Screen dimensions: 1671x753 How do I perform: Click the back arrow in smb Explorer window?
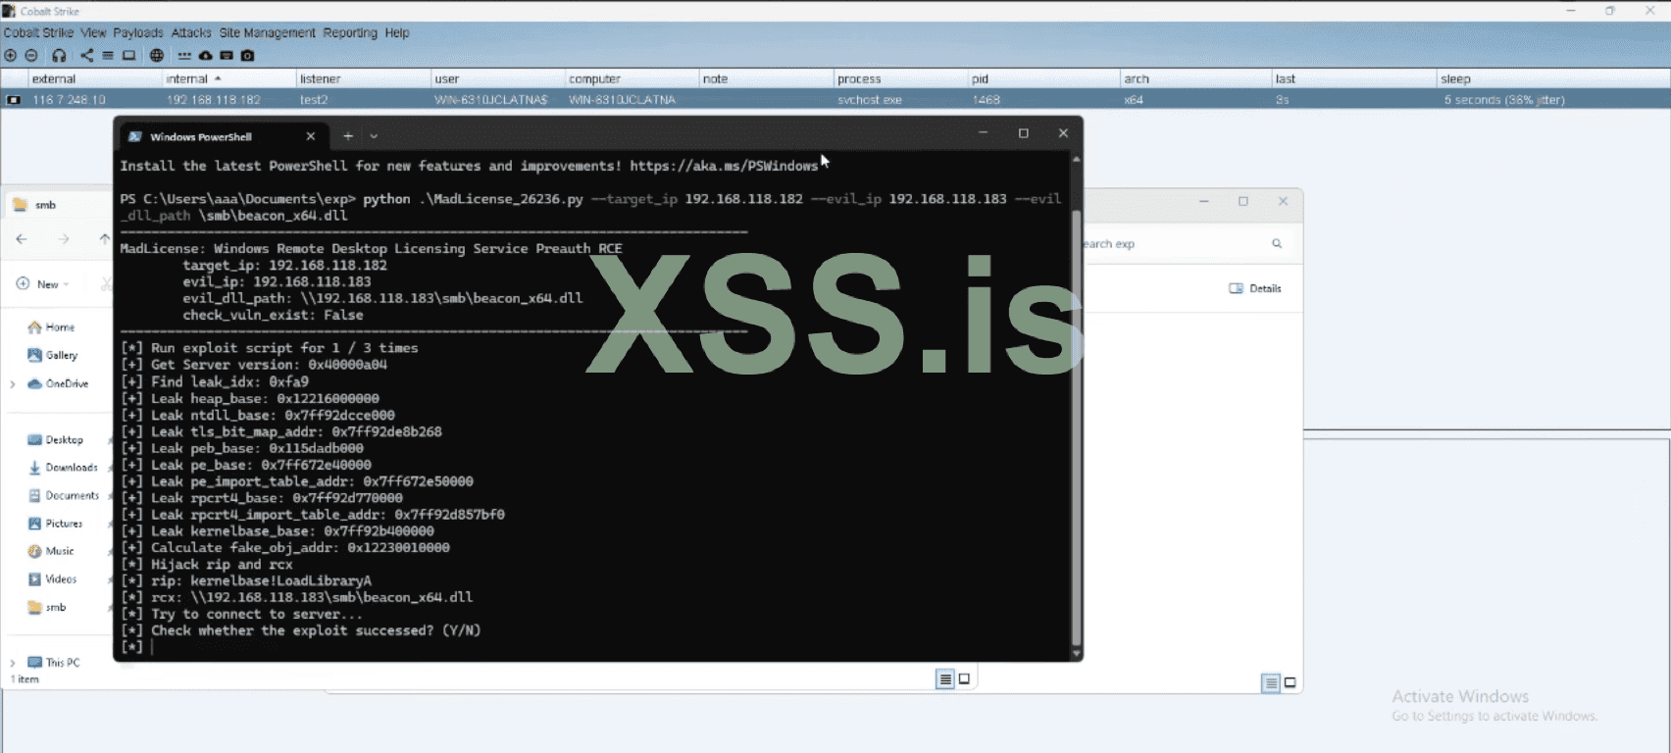pyautogui.click(x=22, y=239)
